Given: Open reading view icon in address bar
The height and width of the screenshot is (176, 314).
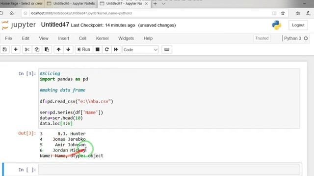Looking at the screenshot, I should pos(274,13).
